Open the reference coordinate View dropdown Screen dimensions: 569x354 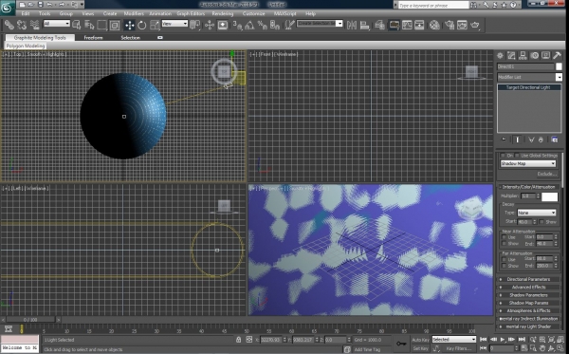174,24
